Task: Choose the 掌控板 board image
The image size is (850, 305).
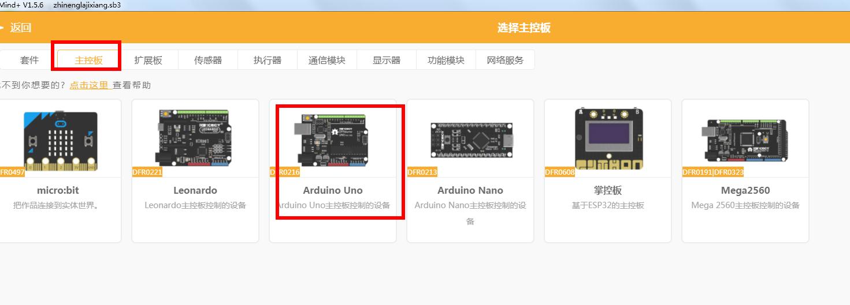Action: (608, 139)
